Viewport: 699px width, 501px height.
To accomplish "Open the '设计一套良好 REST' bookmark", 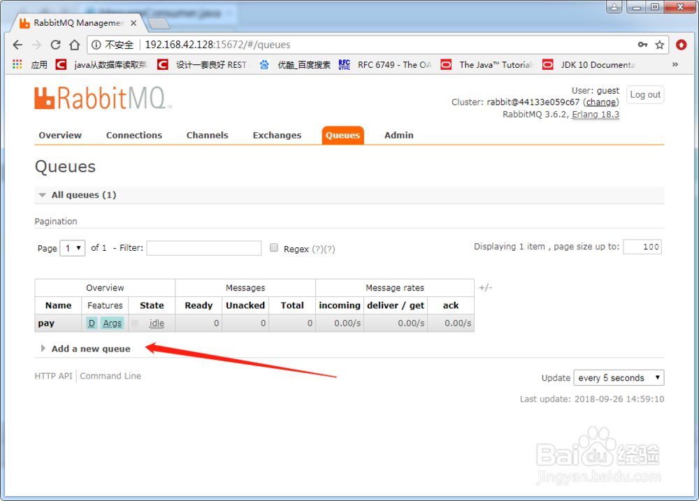I will 203,64.
